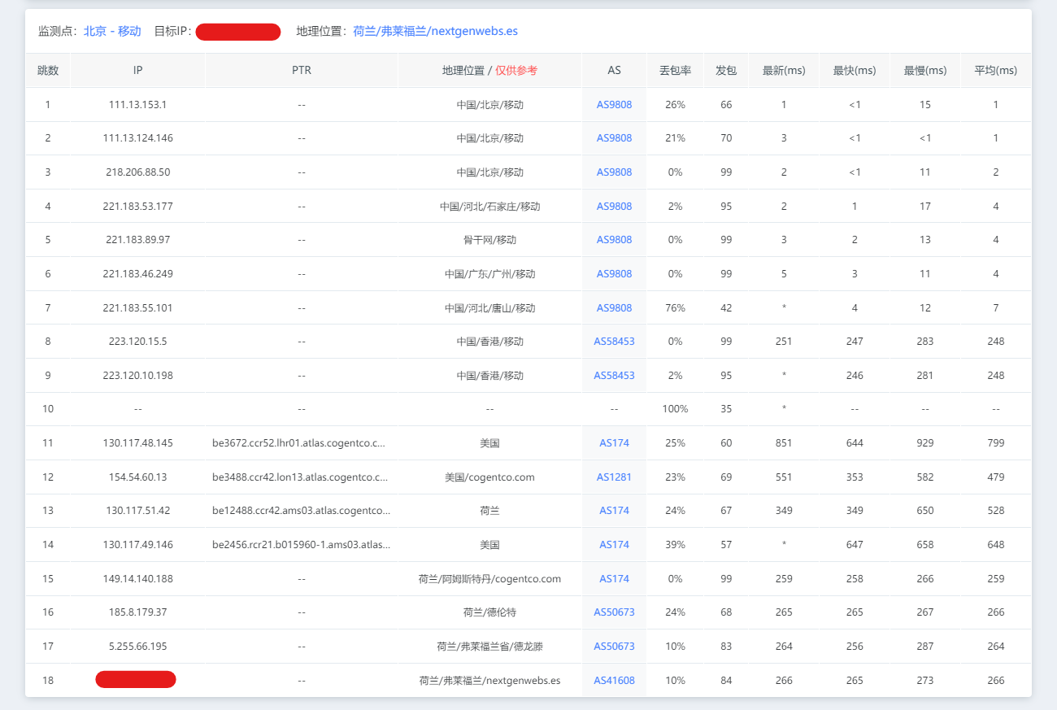Open the AS174 link in the 130.117.48.145 row

[614, 443]
